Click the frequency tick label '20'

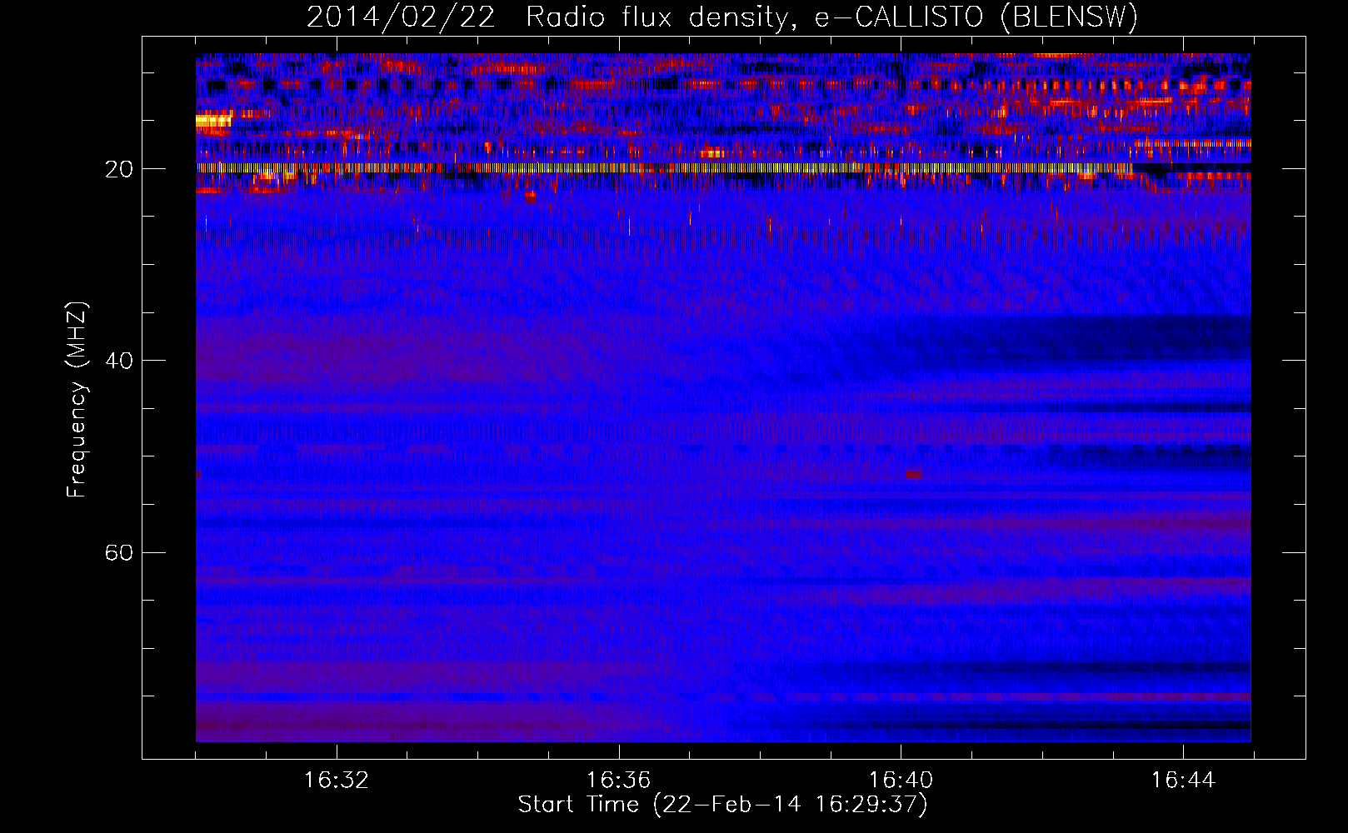coord(119,169)
